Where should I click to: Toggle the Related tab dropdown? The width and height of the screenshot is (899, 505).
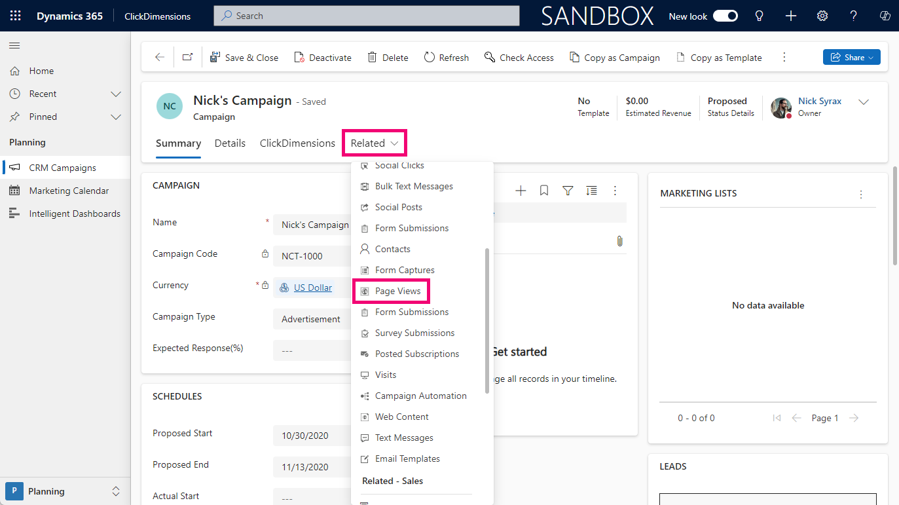click(375, 143)
